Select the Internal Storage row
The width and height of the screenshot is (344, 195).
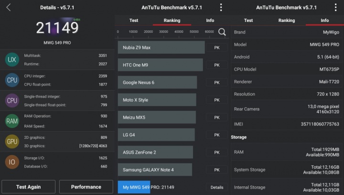287,187
